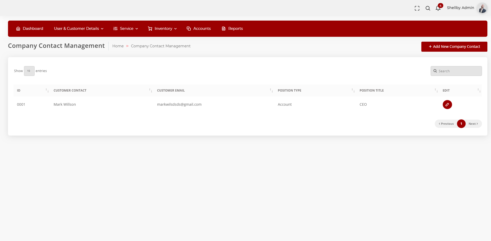Image resolution: width=491 pixels, height=241 pixels.
Task: Expand User & Customer Details chevron
Action: 102,29
